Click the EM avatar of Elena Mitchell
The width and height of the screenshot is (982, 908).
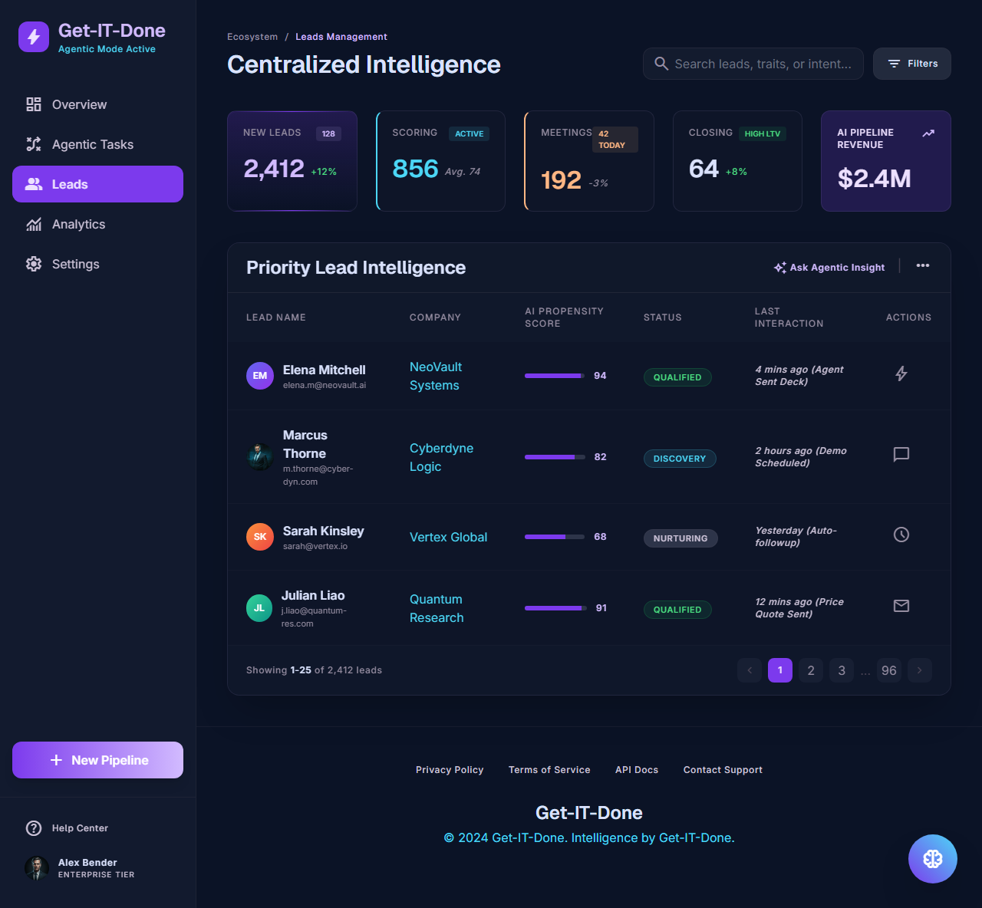pyautogui.click(x=260, y=376)
